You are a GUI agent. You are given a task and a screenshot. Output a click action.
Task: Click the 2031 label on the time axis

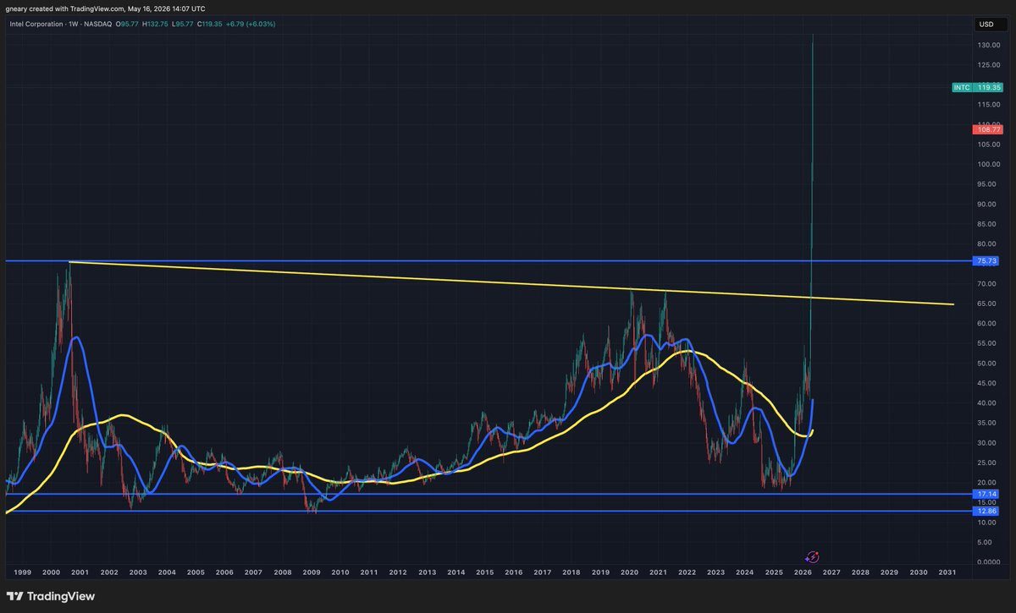(947, 572)
